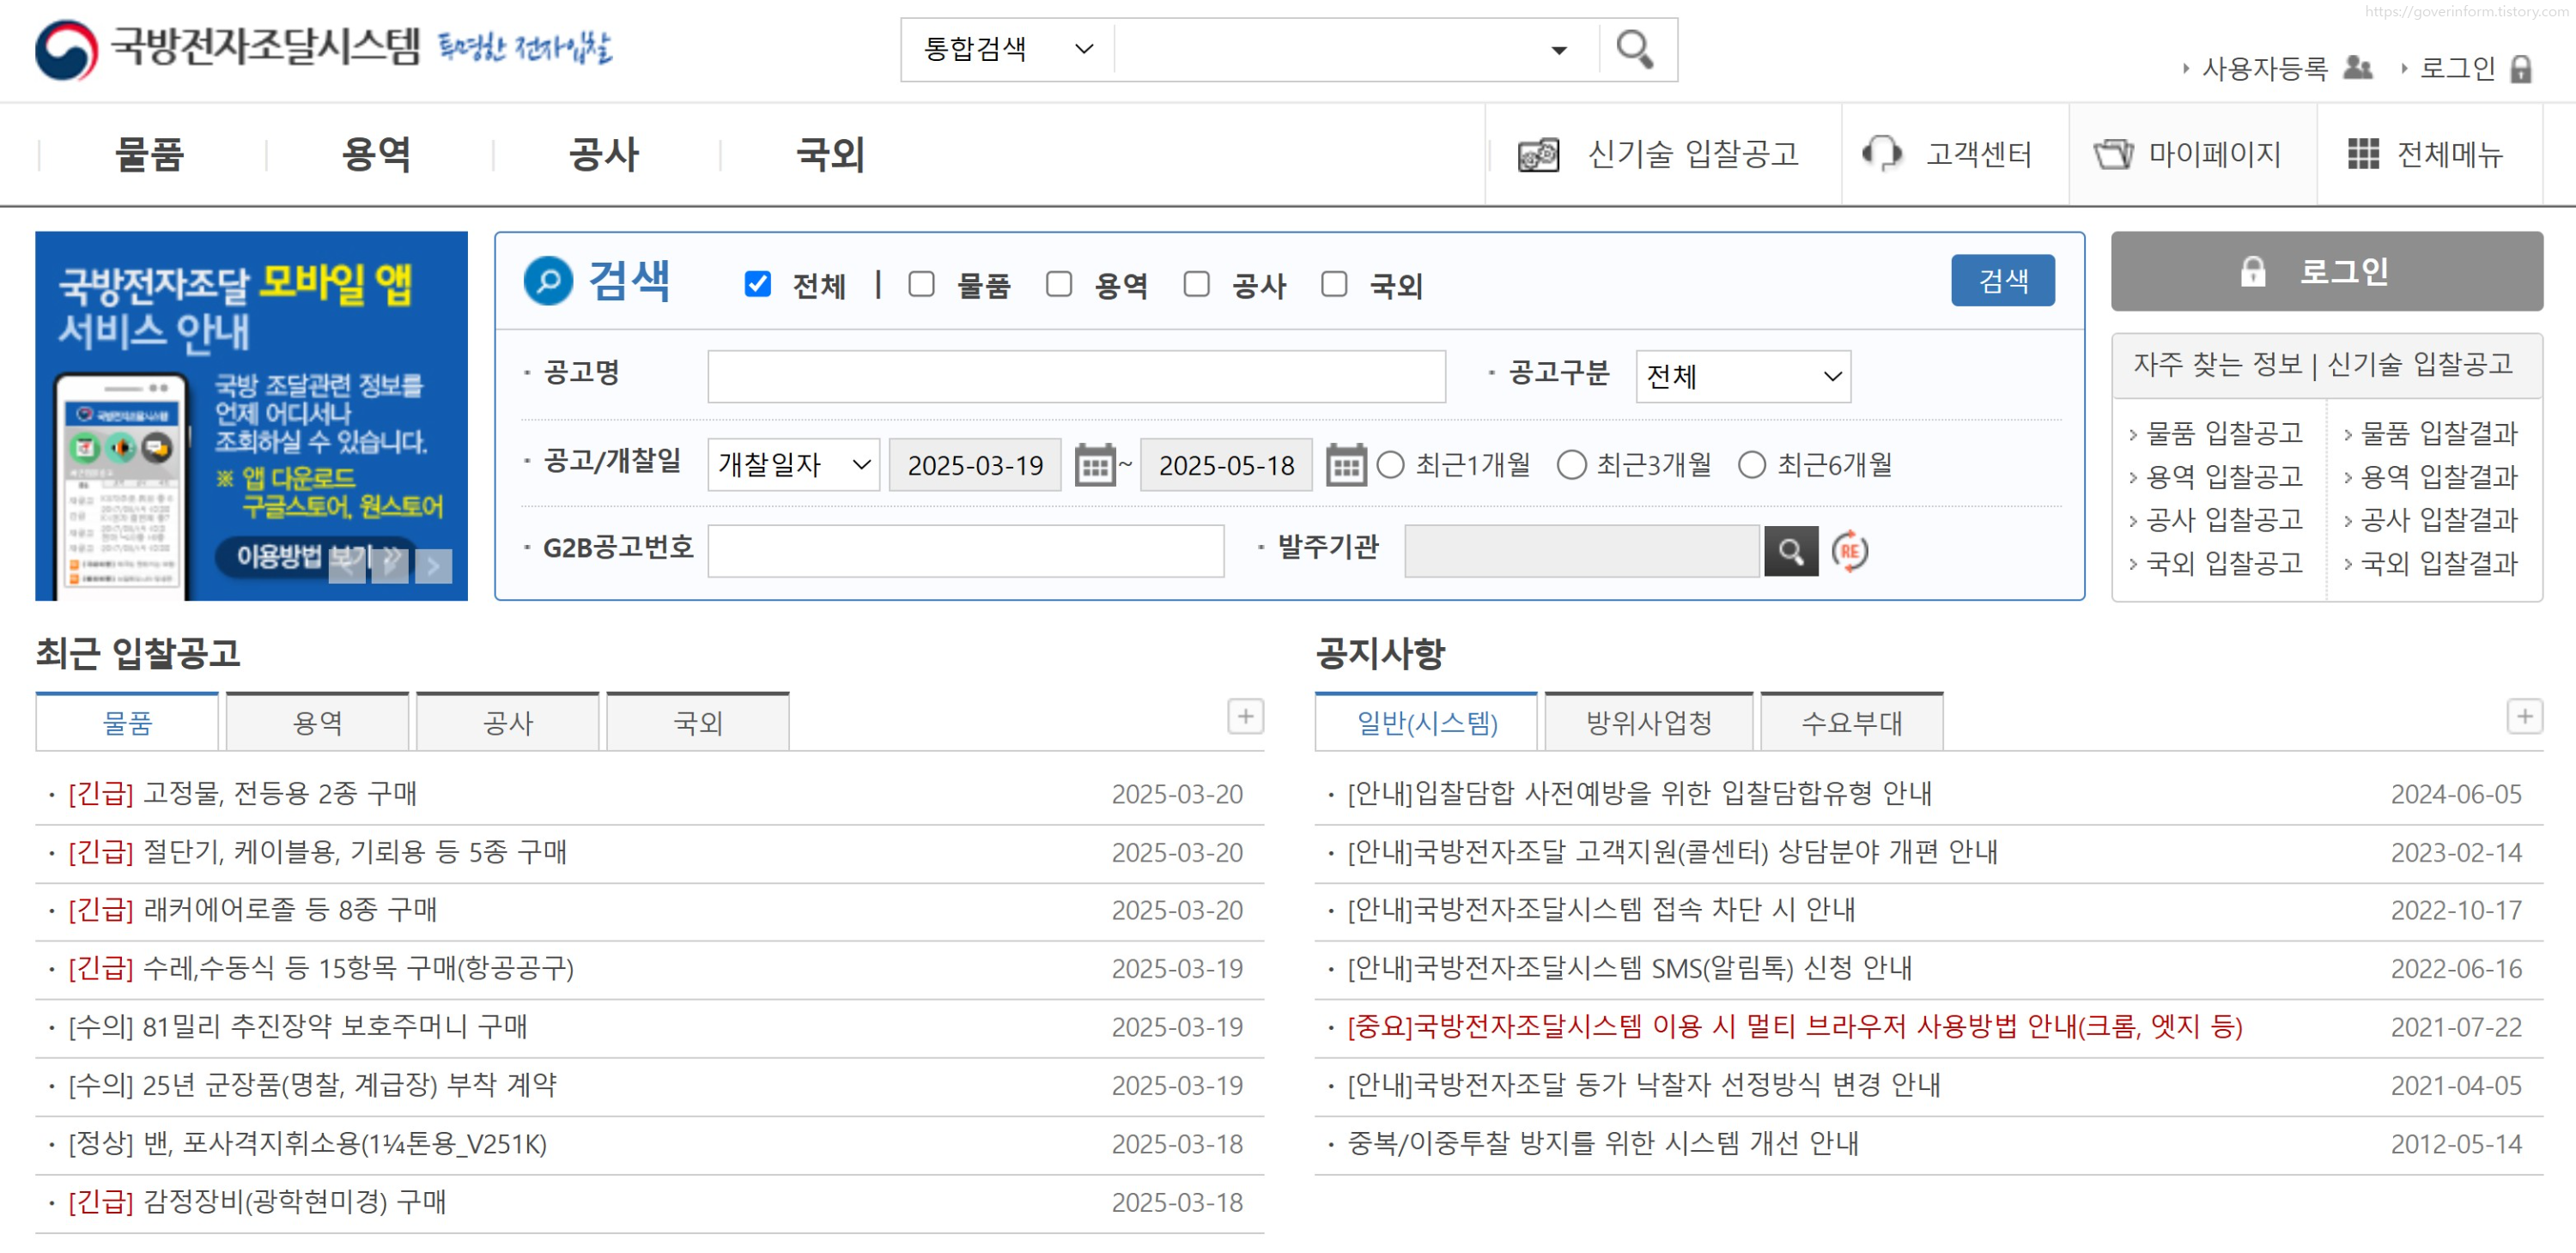Click the 공고명 text field
Image resolution: width=2576 pixels, height=1253 pixels.
(x=1076, y=377)
